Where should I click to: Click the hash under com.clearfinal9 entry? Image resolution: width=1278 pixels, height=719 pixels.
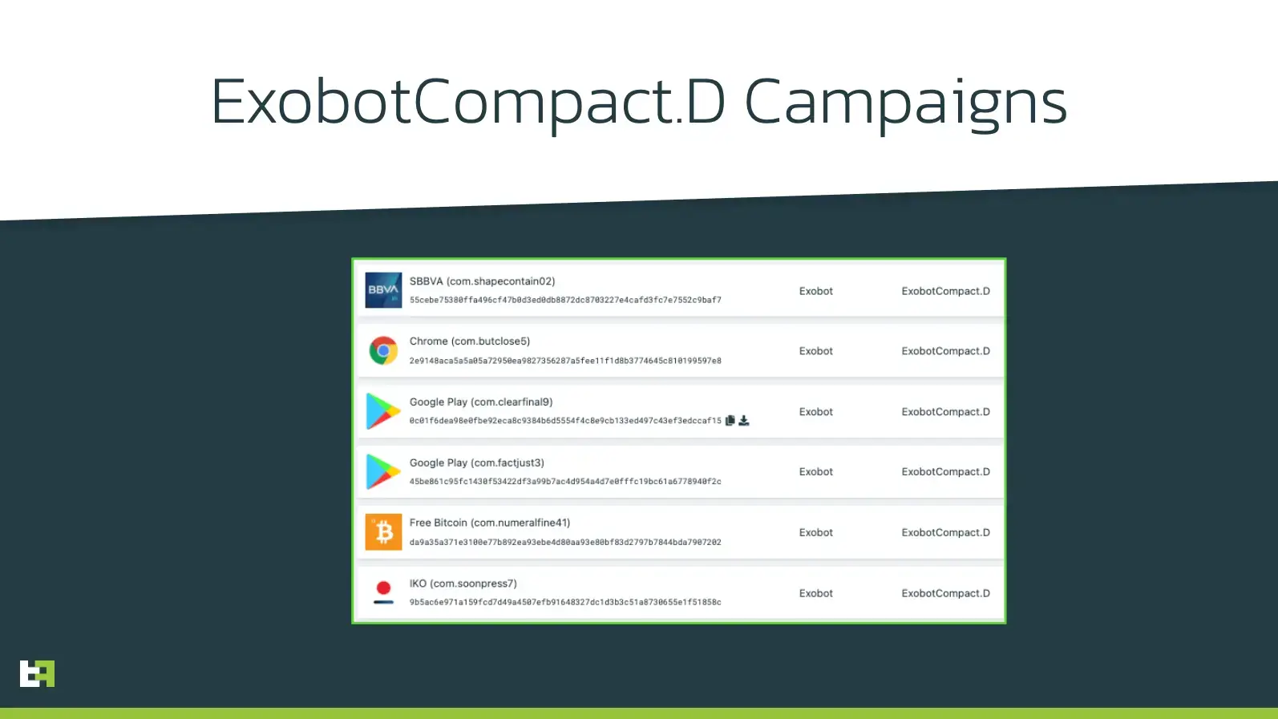(x=565, y=421)
